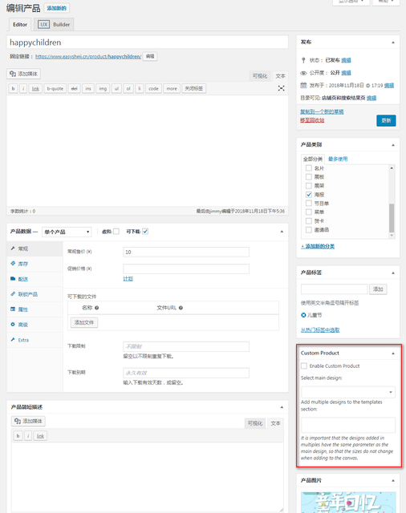Screen dimensions: 406x513
Task: Collapse the 产品图片 product image panel
Action: tap(393, 481)
